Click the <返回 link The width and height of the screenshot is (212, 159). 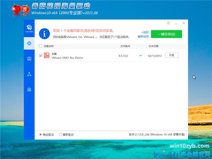click(x=145, y=32)
